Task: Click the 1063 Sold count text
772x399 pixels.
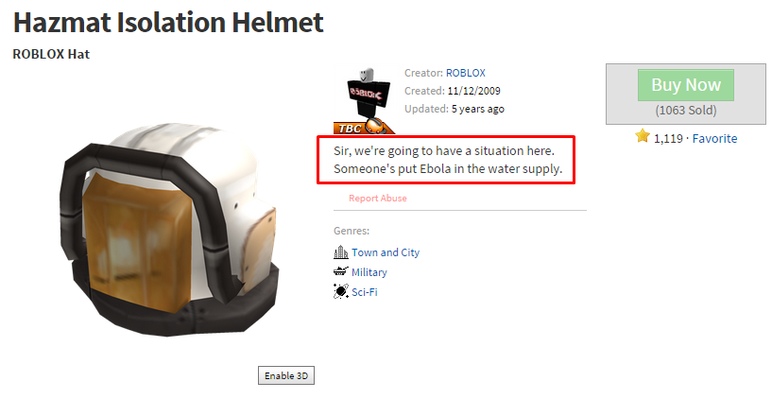Action: point(686,111)
